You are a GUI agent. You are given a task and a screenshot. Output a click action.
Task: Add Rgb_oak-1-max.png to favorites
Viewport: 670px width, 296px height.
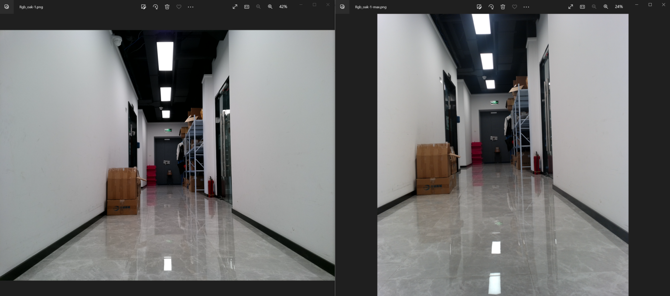pos(514,7)
